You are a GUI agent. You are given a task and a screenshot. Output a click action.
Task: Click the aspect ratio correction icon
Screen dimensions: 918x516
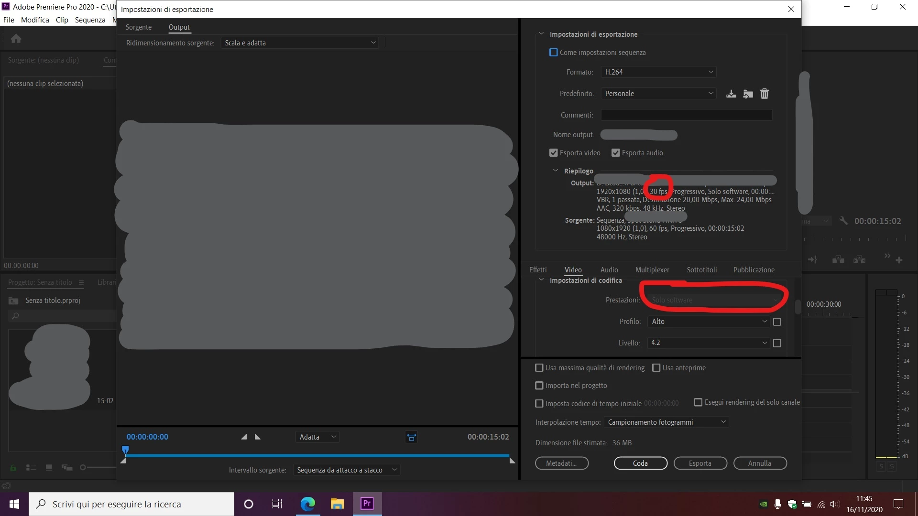coord(411,437)
